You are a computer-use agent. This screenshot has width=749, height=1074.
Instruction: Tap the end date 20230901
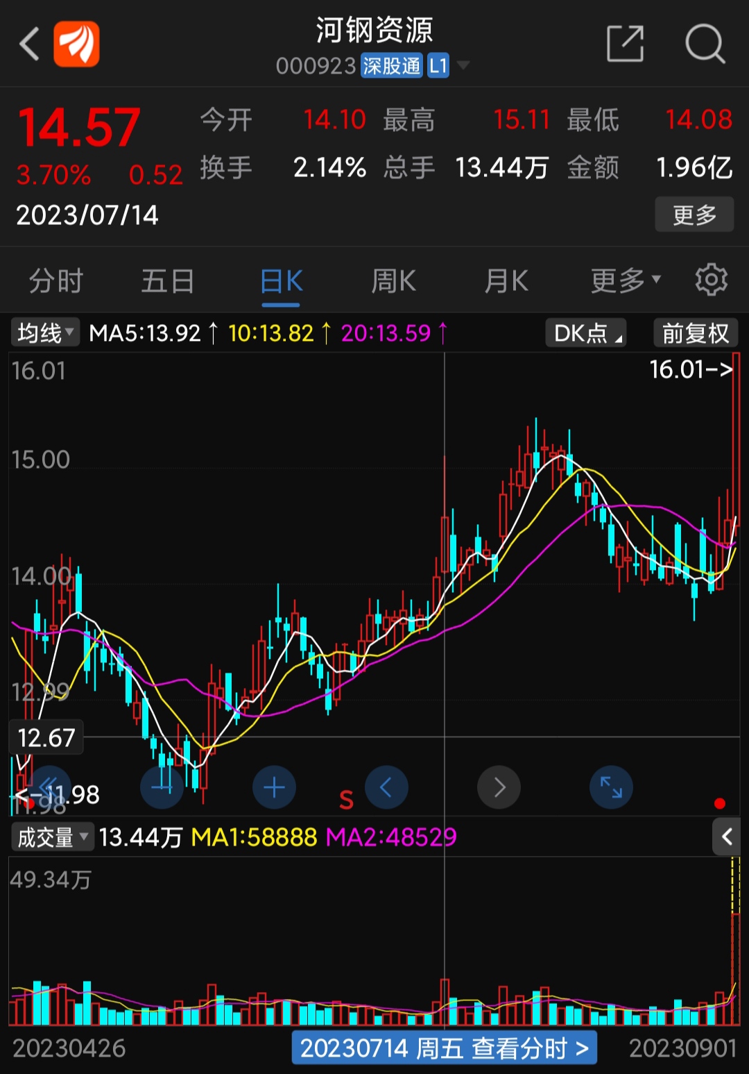coord(683,1048)
